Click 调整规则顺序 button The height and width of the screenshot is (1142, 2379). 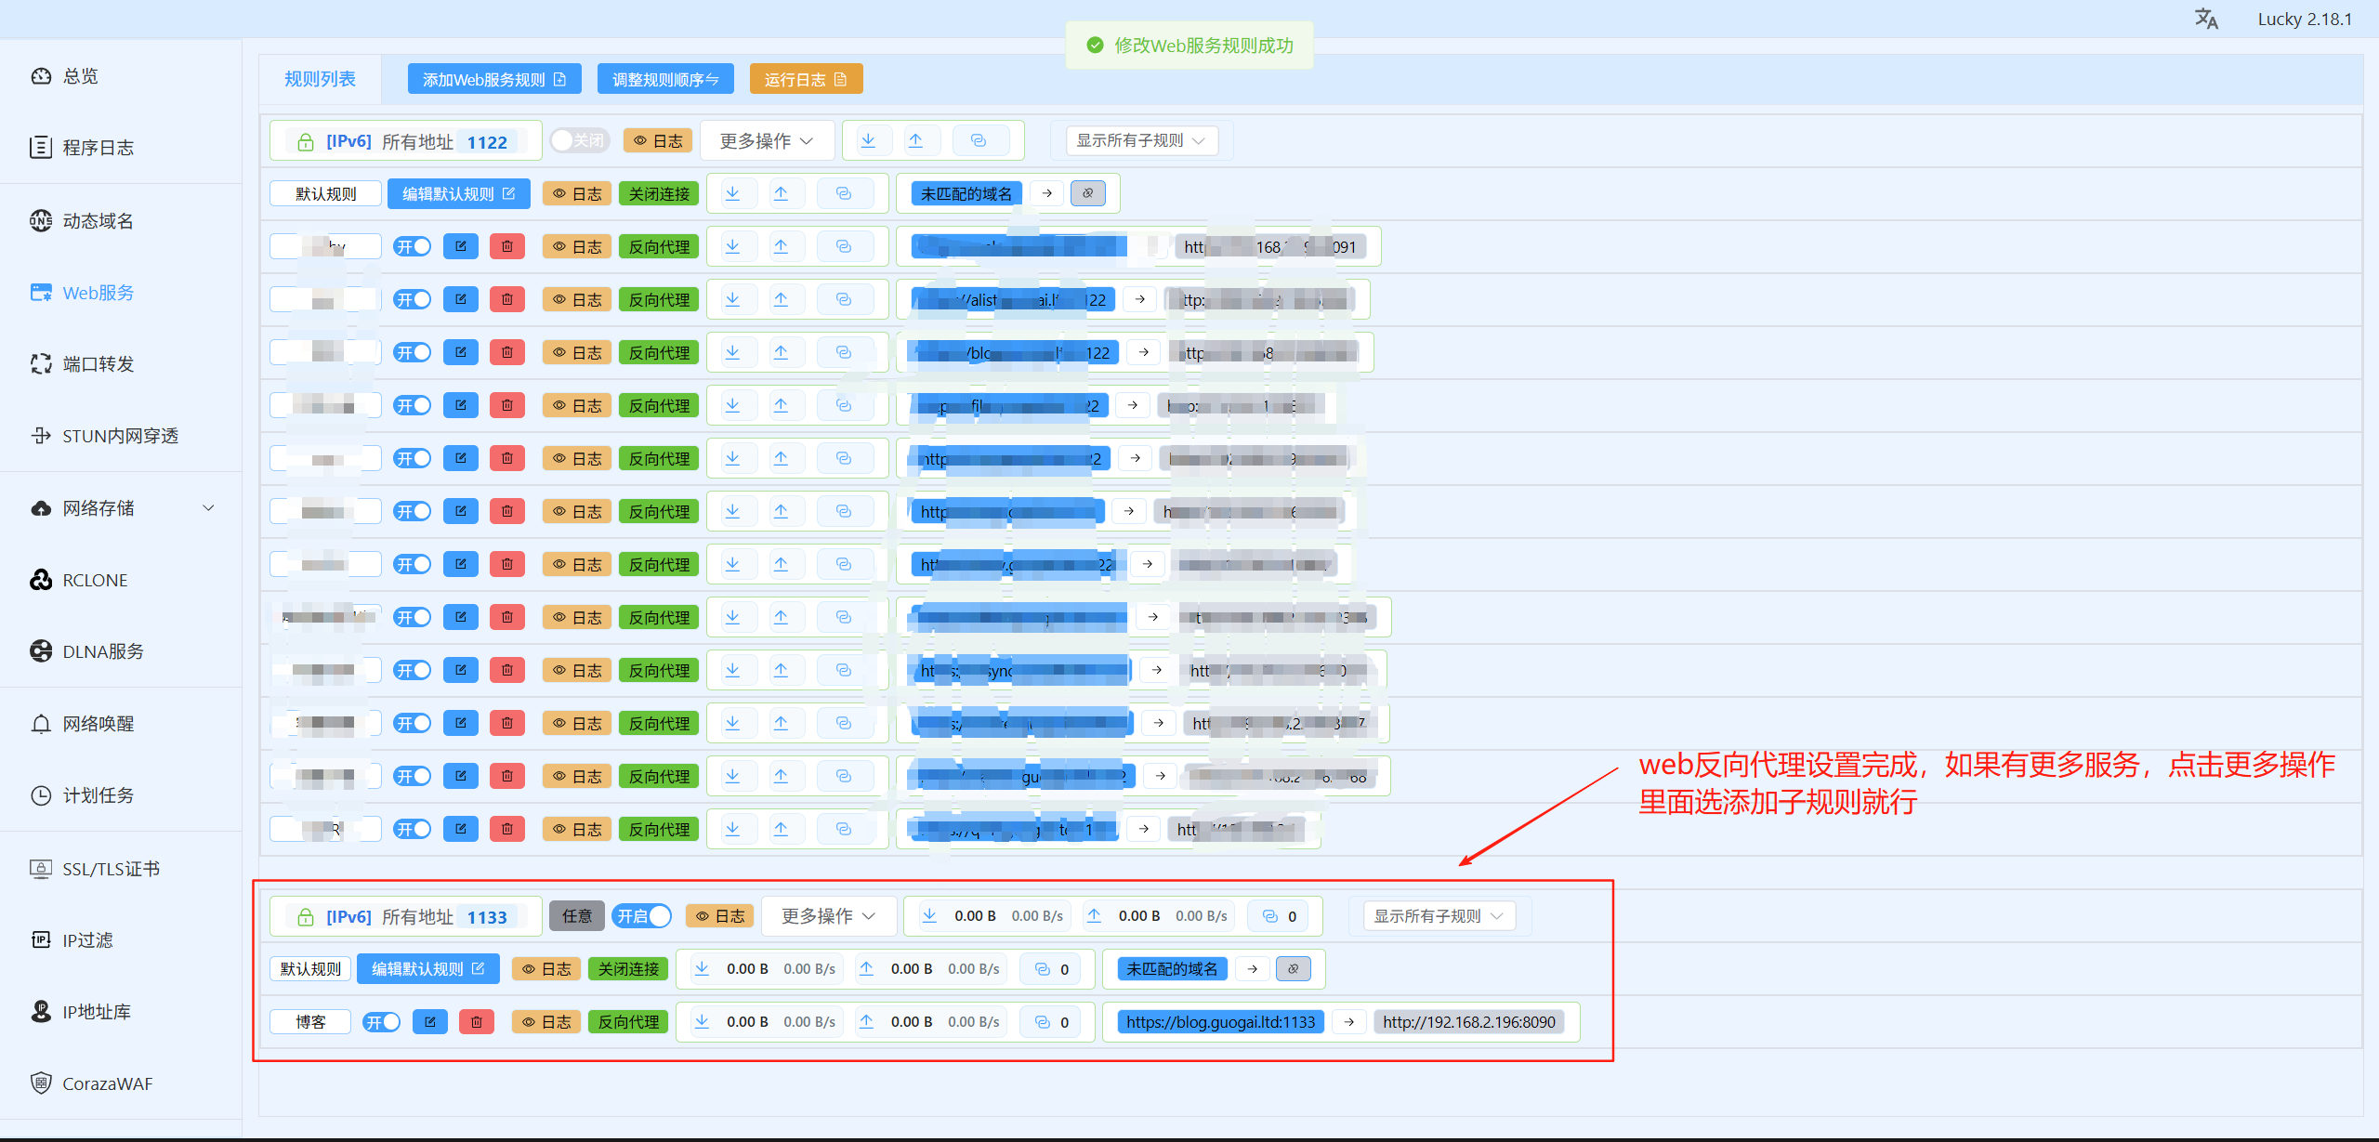[665, 80]
